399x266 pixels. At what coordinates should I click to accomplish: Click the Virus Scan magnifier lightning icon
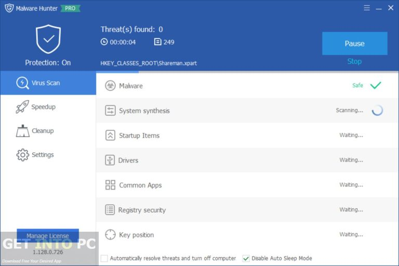click(22, 83)
